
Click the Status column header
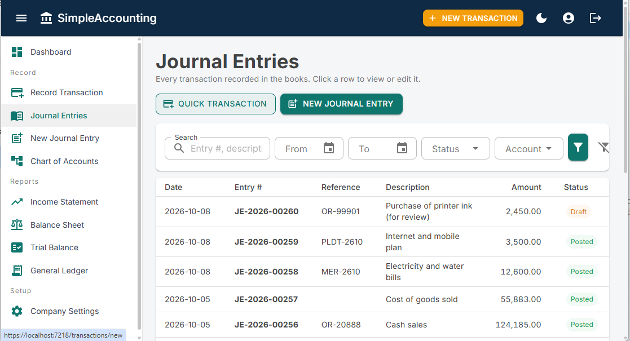(576, 187)
